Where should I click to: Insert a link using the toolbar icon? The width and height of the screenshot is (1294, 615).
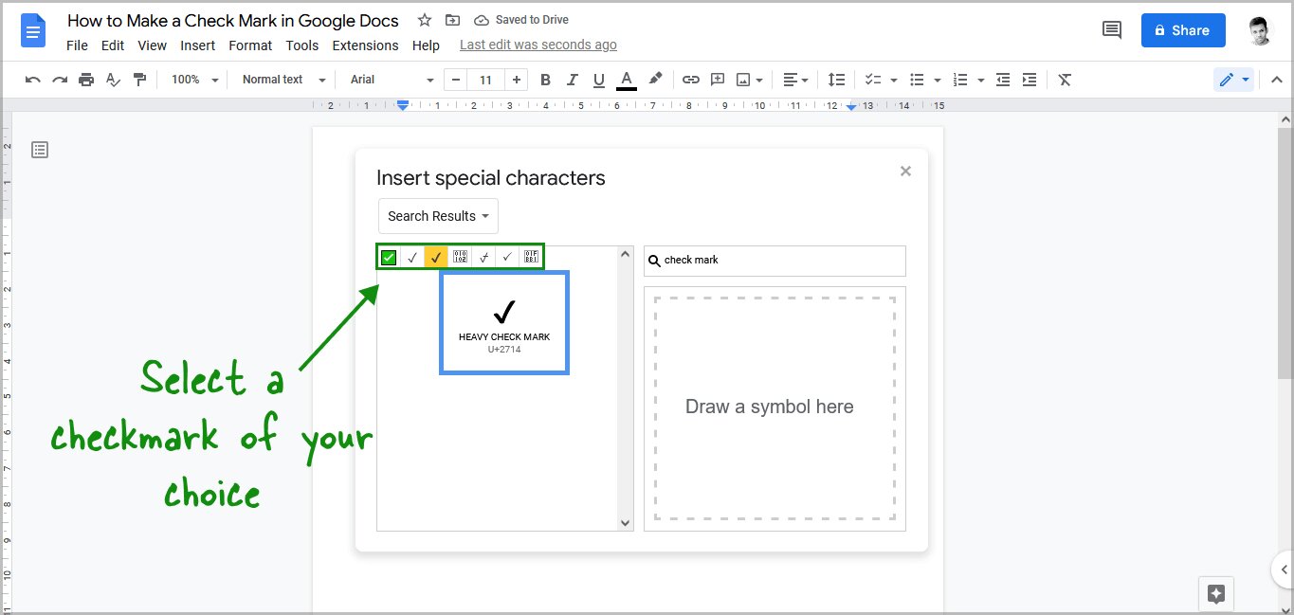click(690, 80)
